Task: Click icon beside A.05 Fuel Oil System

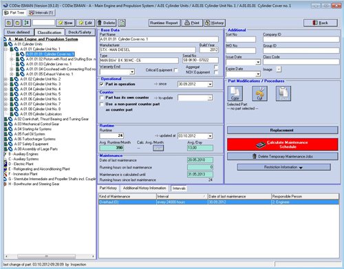Action: pyautogui.click(x=8, y=134)
